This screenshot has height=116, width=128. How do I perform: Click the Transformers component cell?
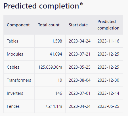19,80
